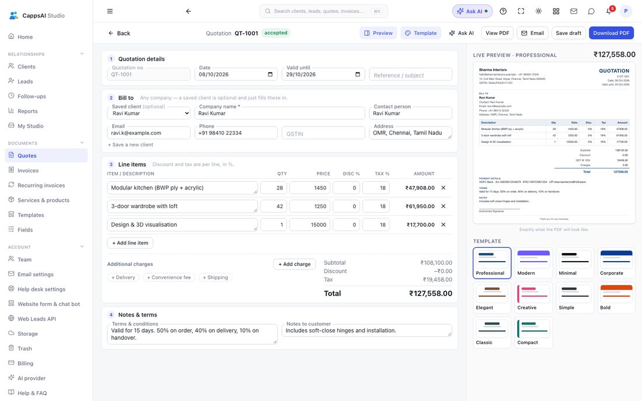
Task: Open the user profile avatar P
Action: click(626, 12)
